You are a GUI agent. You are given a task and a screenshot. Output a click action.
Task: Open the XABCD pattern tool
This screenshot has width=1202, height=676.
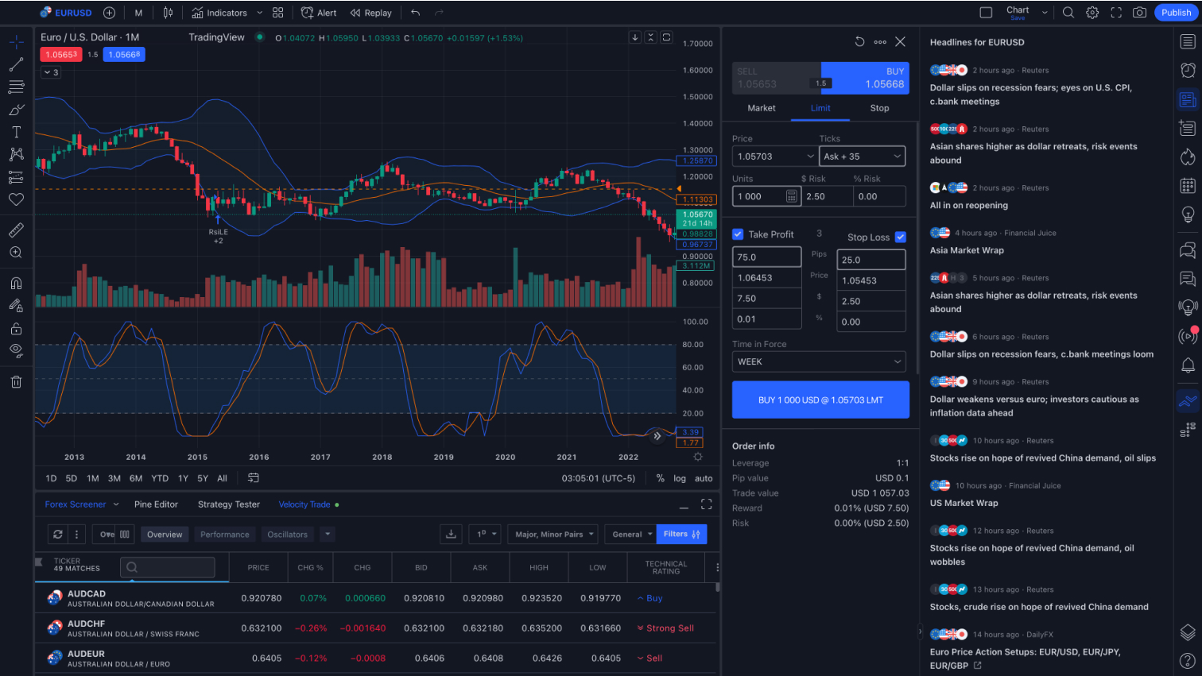point(16,154)
